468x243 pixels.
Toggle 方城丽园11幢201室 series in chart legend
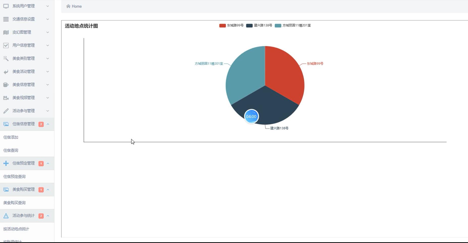point(293,25)
